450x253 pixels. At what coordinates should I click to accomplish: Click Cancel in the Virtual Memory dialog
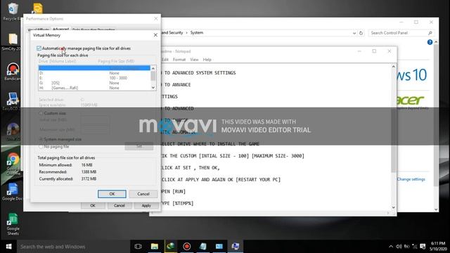coord(143,194)
